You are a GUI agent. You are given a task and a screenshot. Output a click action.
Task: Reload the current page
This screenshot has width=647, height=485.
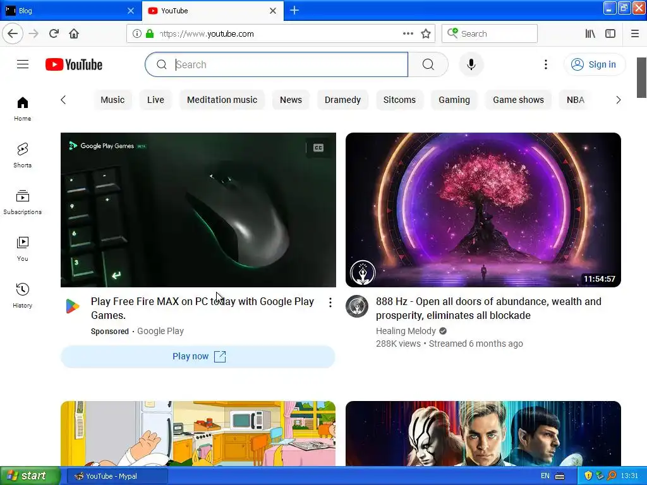pyautogui.click(x=54, y=33)
